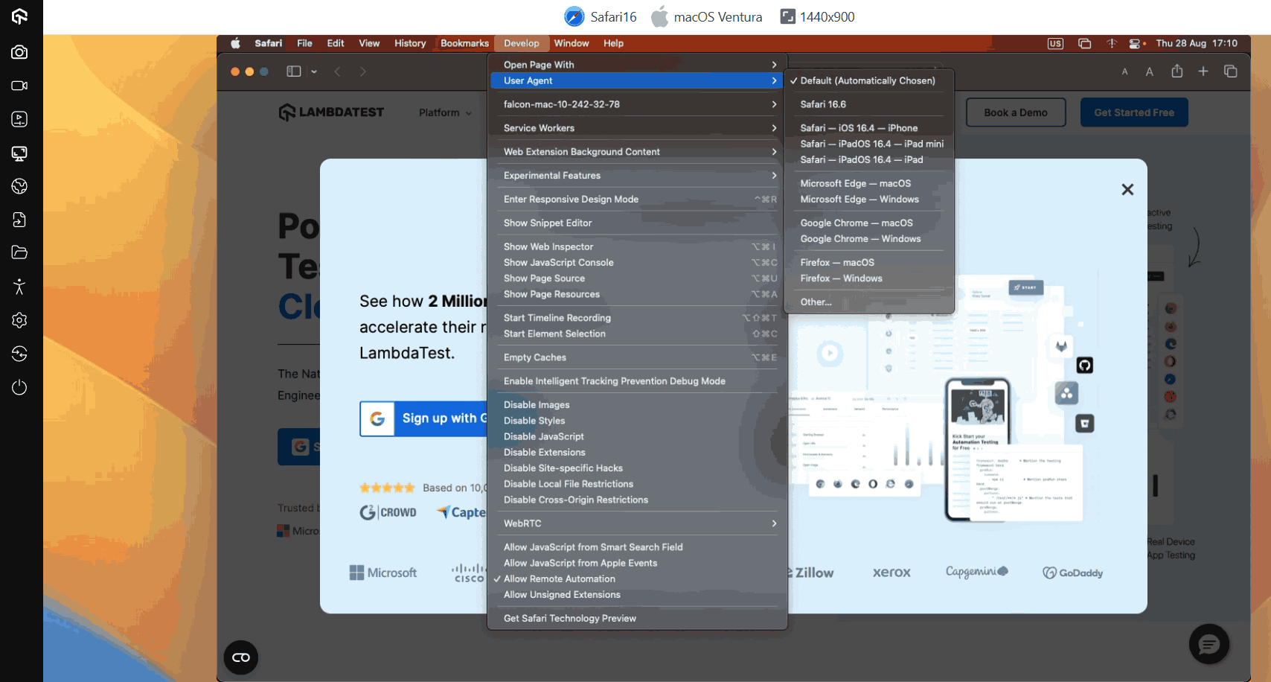Click the LambdaTest logo in the left sidebar
This screenshot has height=682, width=1271.
(20, 16)
